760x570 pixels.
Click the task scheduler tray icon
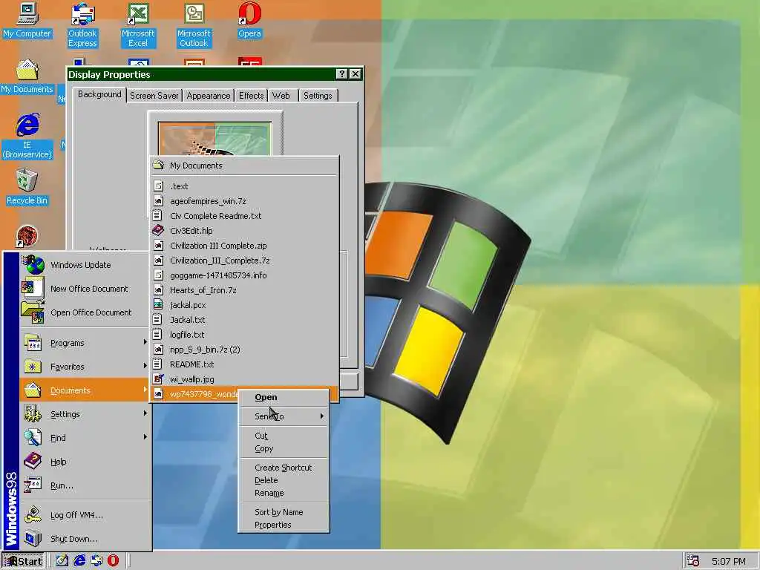pos(692,561)
